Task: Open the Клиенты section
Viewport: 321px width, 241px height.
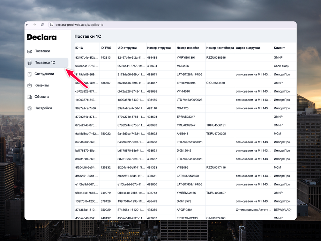Action: (x=46, y=86)
